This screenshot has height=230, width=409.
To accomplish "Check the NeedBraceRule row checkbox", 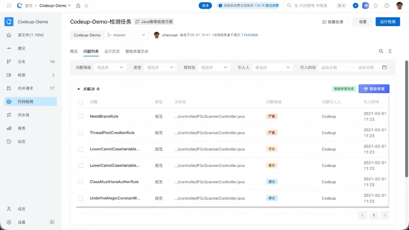I will tap(80, 117).
